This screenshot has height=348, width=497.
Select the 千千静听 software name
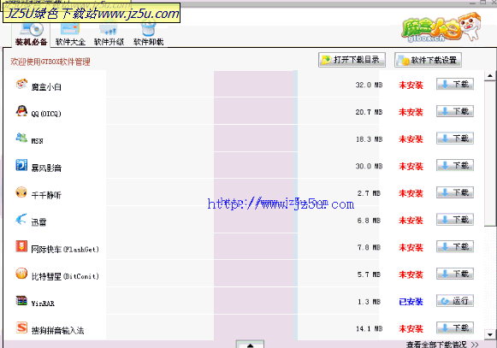pyautogui.click(x=46, y=195)
